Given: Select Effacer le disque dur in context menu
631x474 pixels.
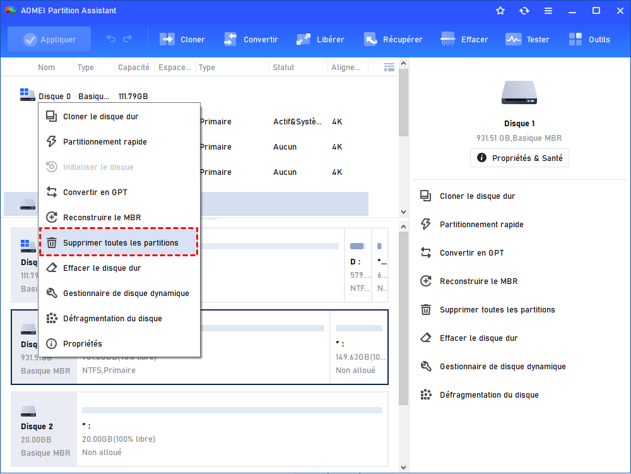Looking at the screenshot, I should tap(119, 268).
